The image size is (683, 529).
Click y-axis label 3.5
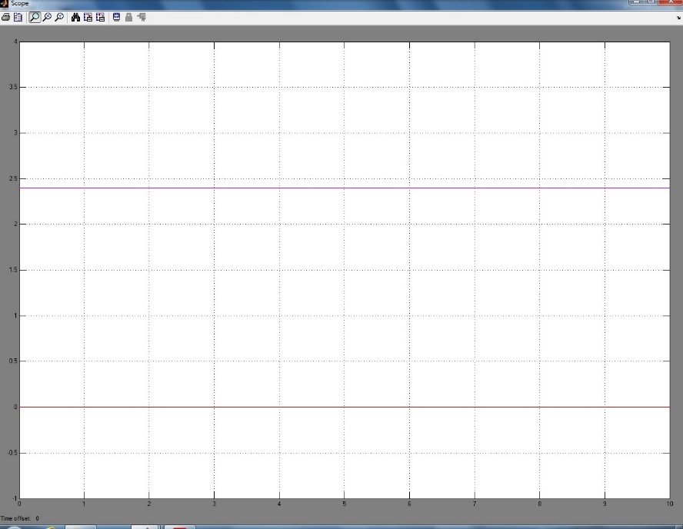(x=14, y=87)
